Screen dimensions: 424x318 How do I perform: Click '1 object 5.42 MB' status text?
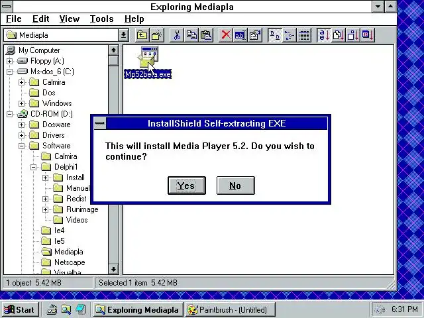tap(34, 283)
